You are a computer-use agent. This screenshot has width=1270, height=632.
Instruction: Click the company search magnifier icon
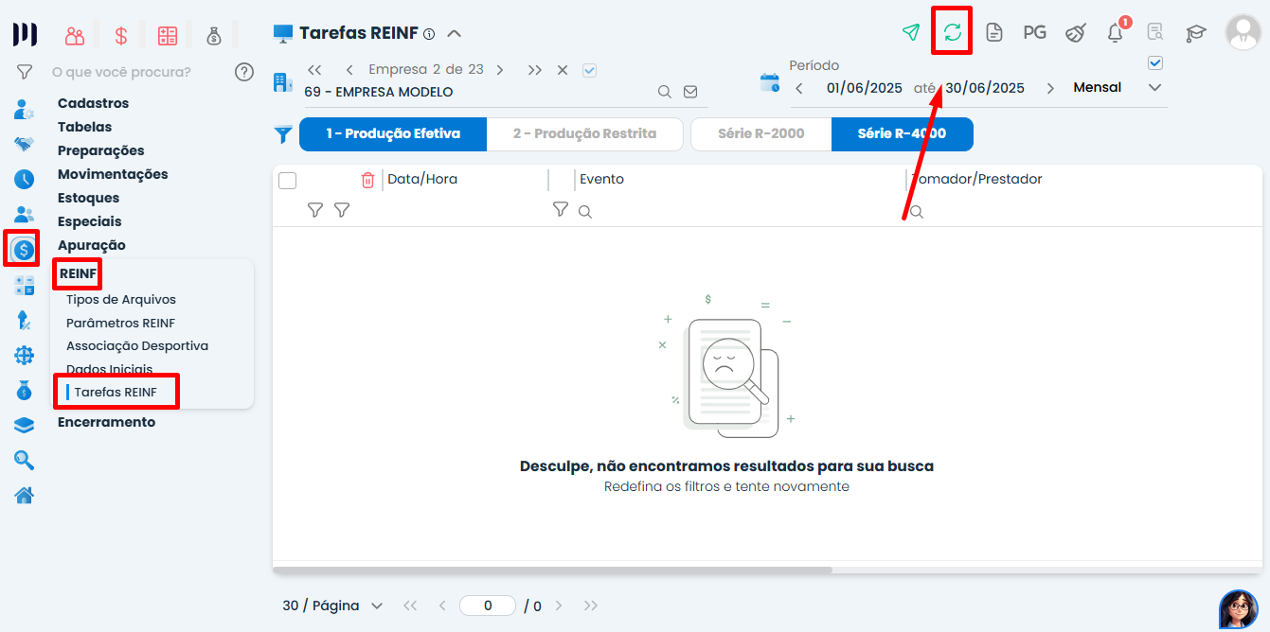[665, 92]
